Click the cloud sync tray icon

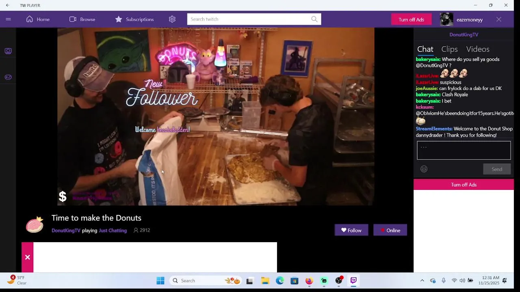pos(433,281)
